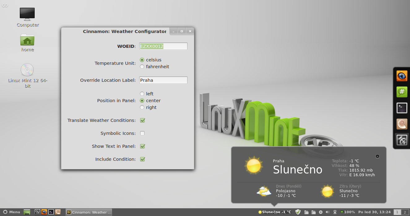This screenshot has height=216, width=410.
Task: Open the shell-shaped app in the side dock
Action: 402,124
